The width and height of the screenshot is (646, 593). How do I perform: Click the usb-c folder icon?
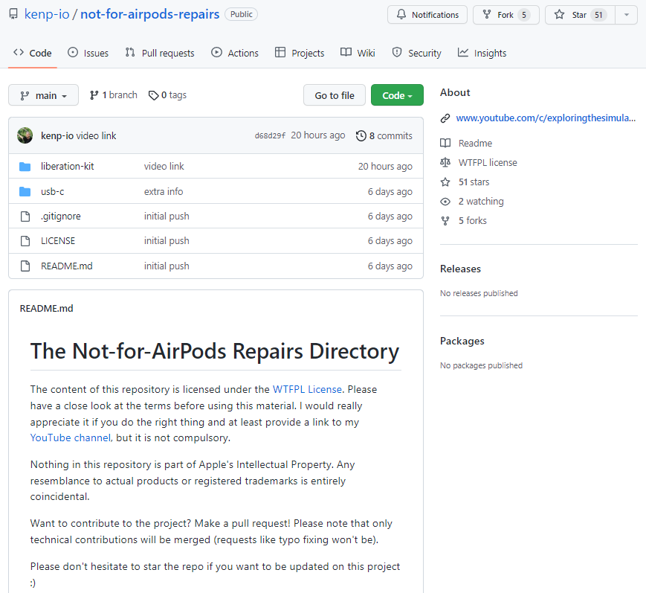(x=25, y=192)
